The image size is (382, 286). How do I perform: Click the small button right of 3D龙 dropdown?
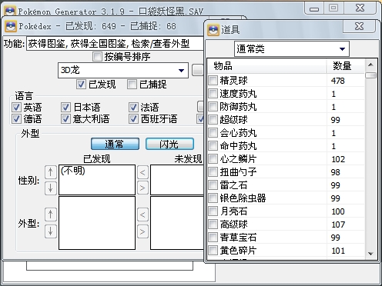198,70
